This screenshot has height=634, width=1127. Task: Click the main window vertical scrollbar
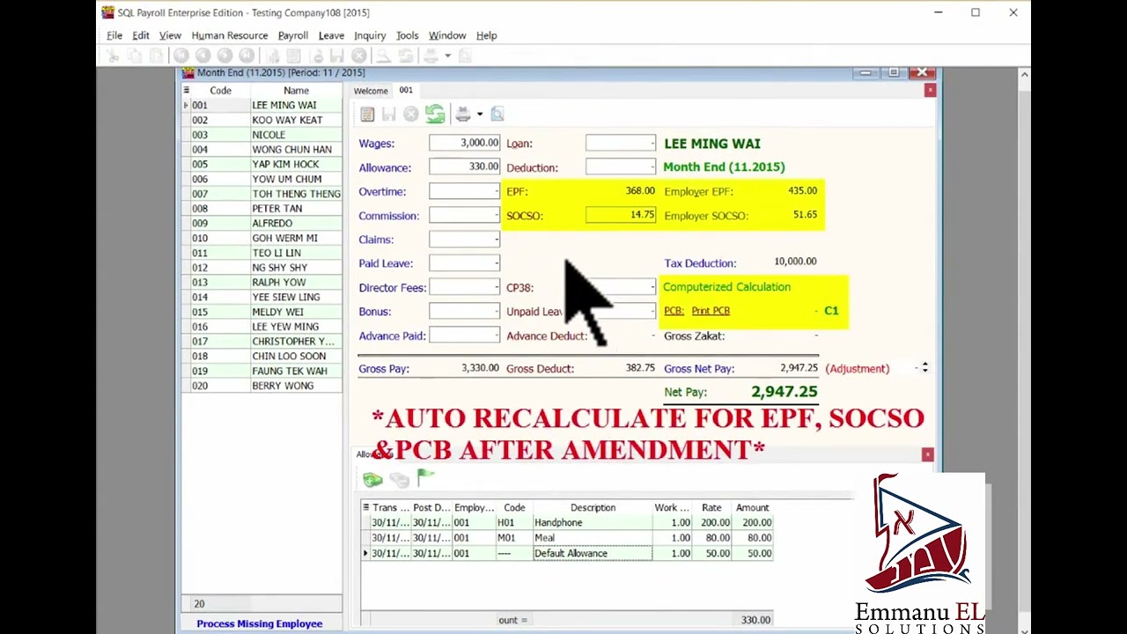(1024, 352)
